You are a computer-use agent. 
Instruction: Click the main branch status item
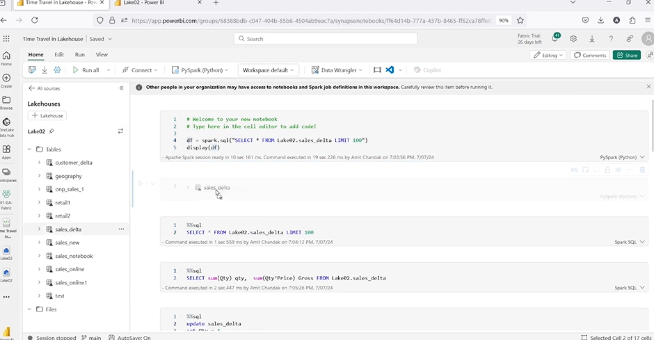point(91,337)
